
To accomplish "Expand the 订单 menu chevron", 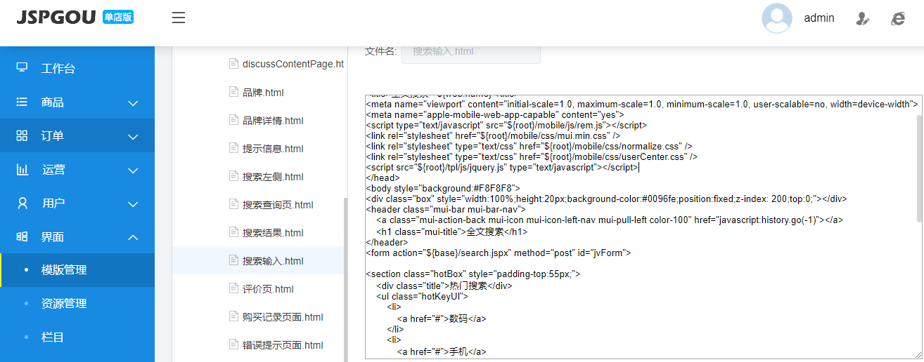I will [133, 137].
